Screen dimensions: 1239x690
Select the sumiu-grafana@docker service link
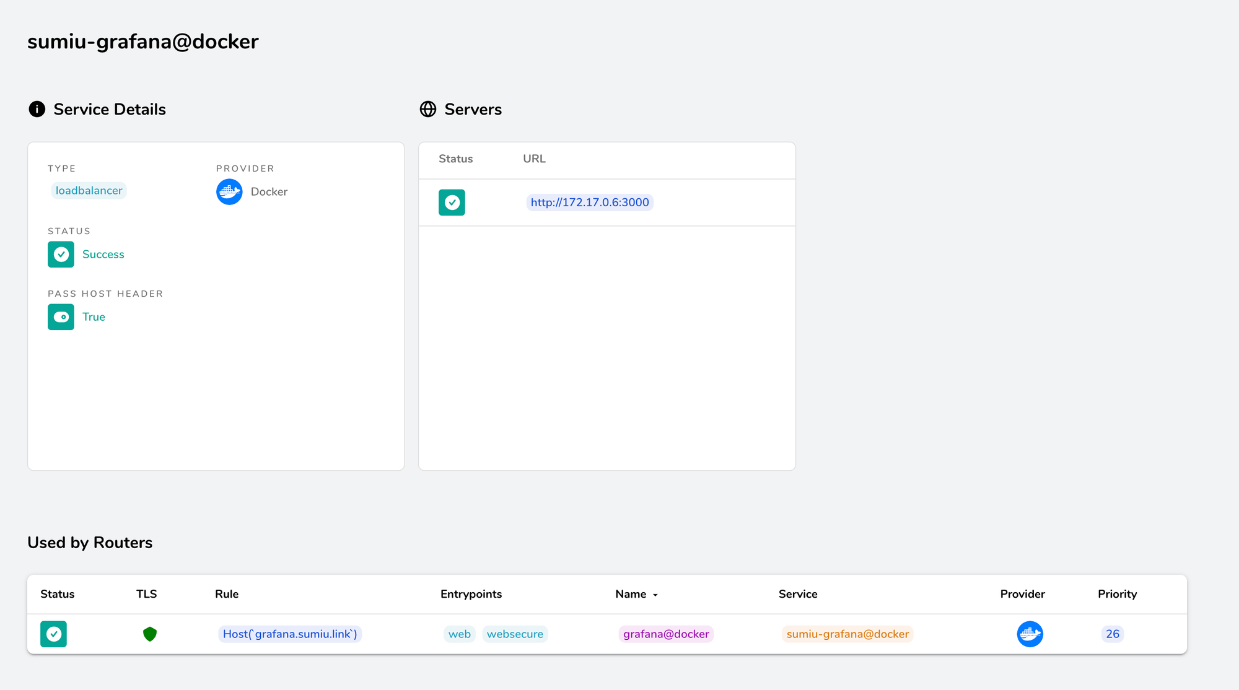(847, 633)
